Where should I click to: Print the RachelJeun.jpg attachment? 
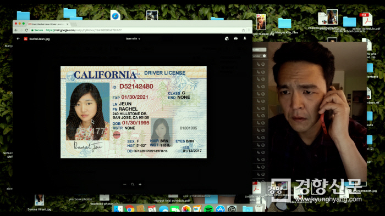(x=236, y=38)
